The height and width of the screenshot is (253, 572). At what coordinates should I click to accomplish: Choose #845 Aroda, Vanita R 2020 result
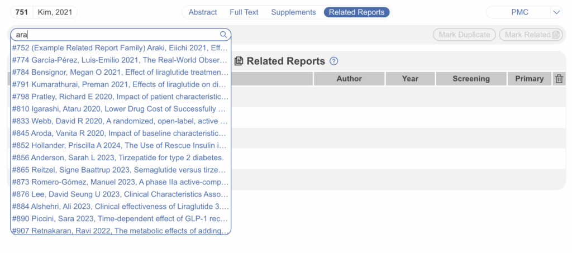[120, 133]
